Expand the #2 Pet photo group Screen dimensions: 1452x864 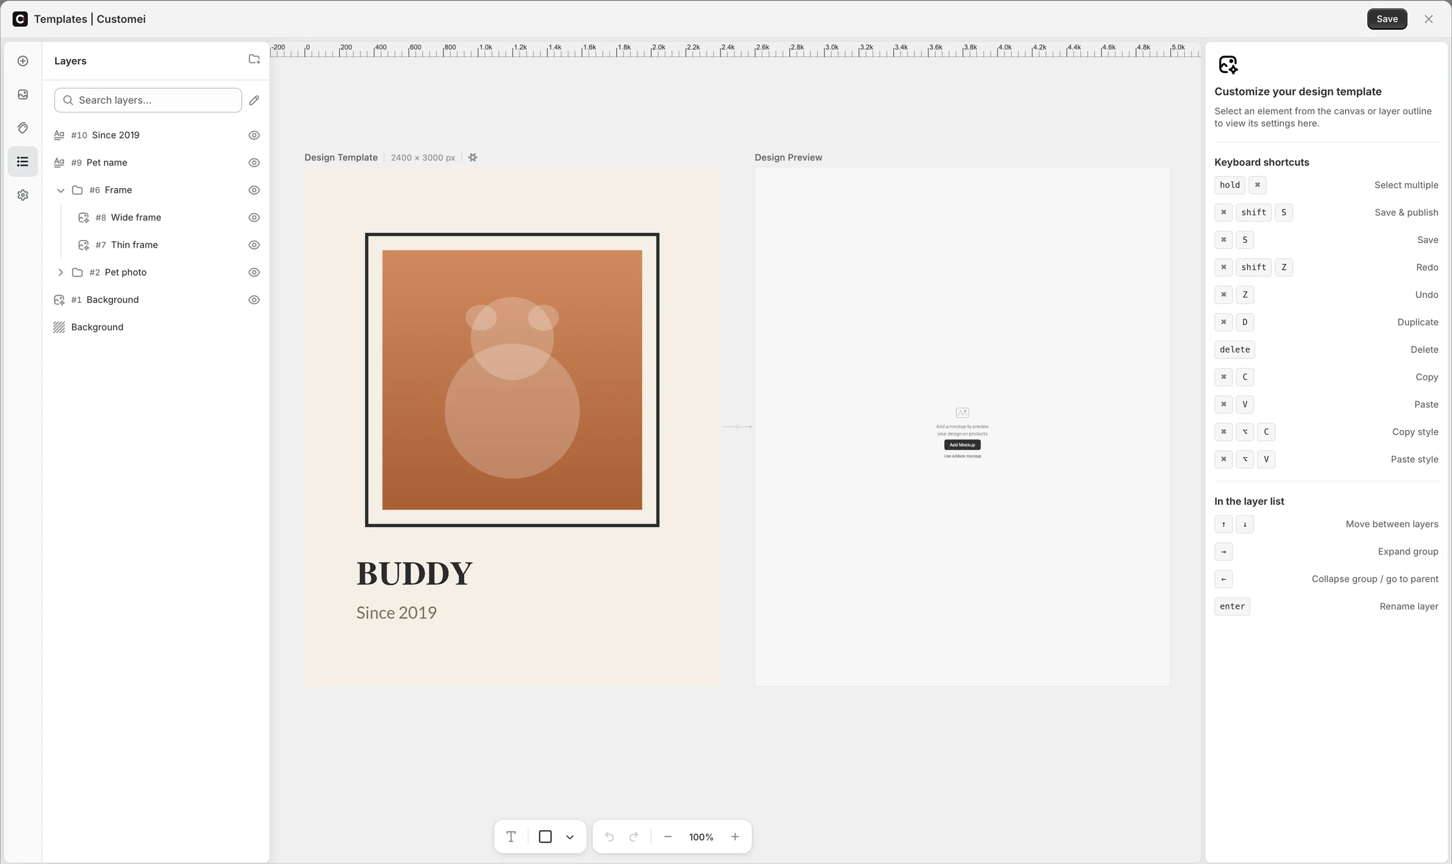(x=60, y=273)
